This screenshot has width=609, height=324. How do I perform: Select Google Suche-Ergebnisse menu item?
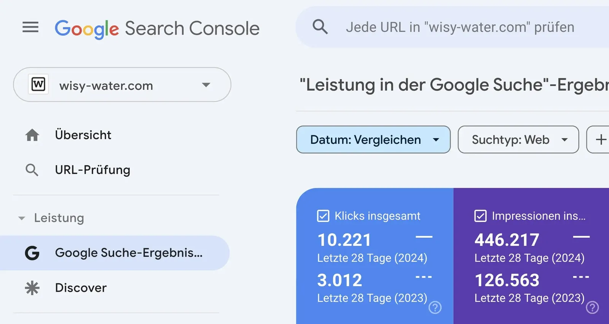[114, 253]
